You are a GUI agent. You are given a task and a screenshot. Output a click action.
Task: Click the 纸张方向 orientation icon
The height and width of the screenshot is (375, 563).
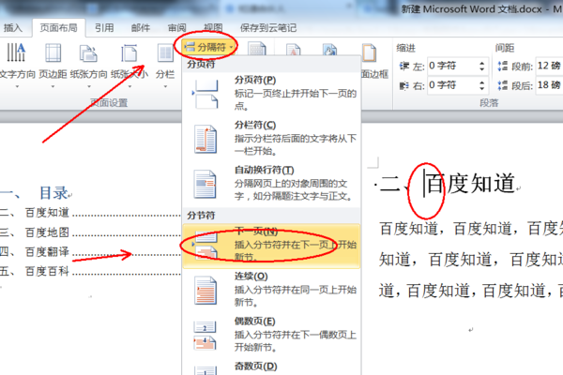(88, 53)
